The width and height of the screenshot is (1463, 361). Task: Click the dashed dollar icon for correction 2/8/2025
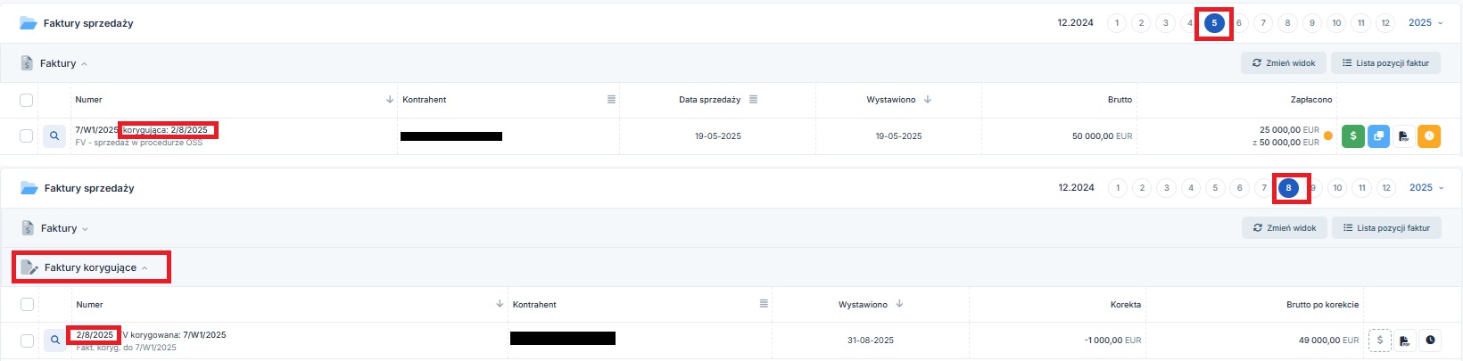[x=1380, y=340]
